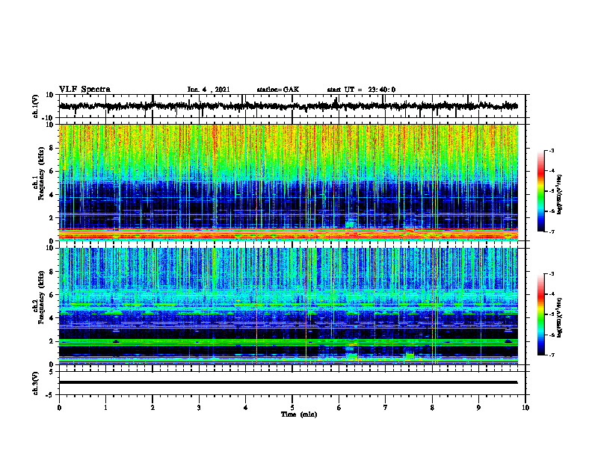
Task: Click the ch.1 spectrogram color bar
Action: 540,191
